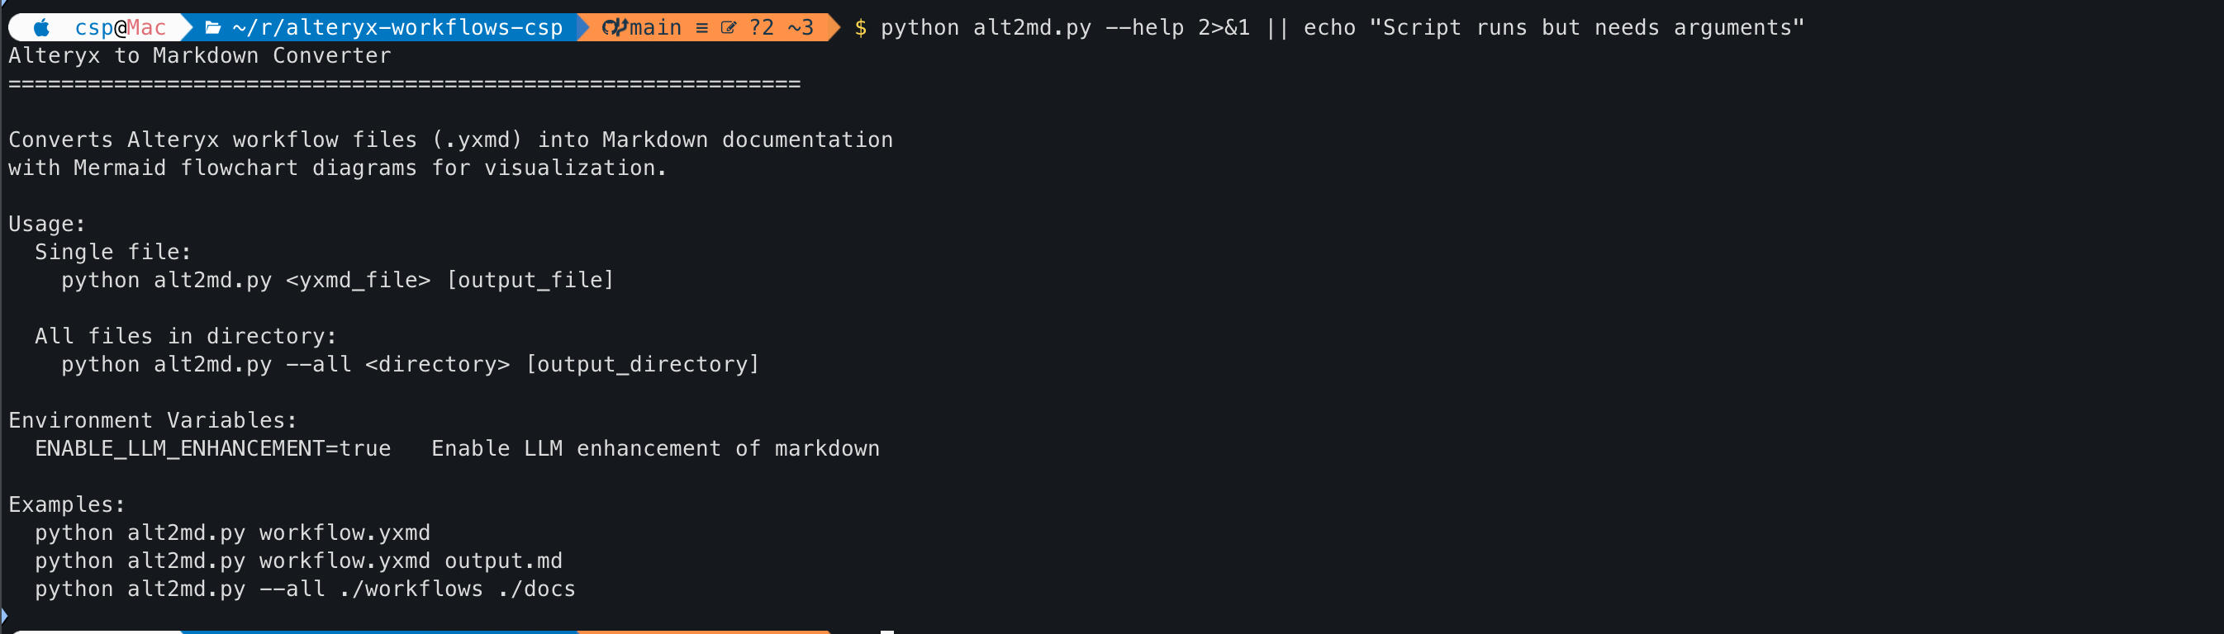Image resolution: width=2224 pixels, height=634 pixels.
Task: Click the --all flag in directory usage line
Action: point(319,364)
